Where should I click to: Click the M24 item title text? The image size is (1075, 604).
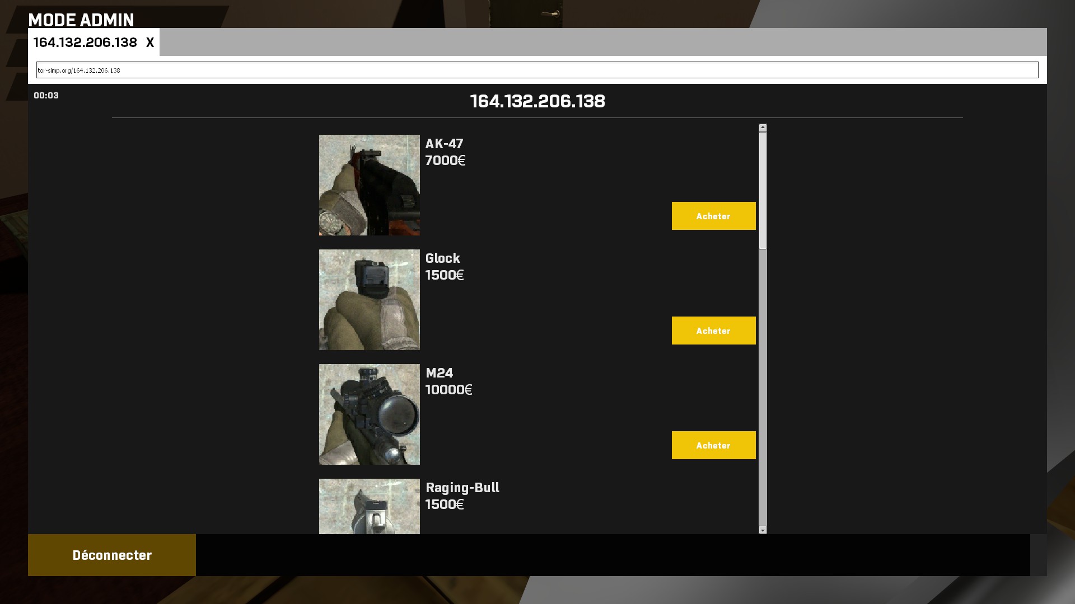[439, 373]
